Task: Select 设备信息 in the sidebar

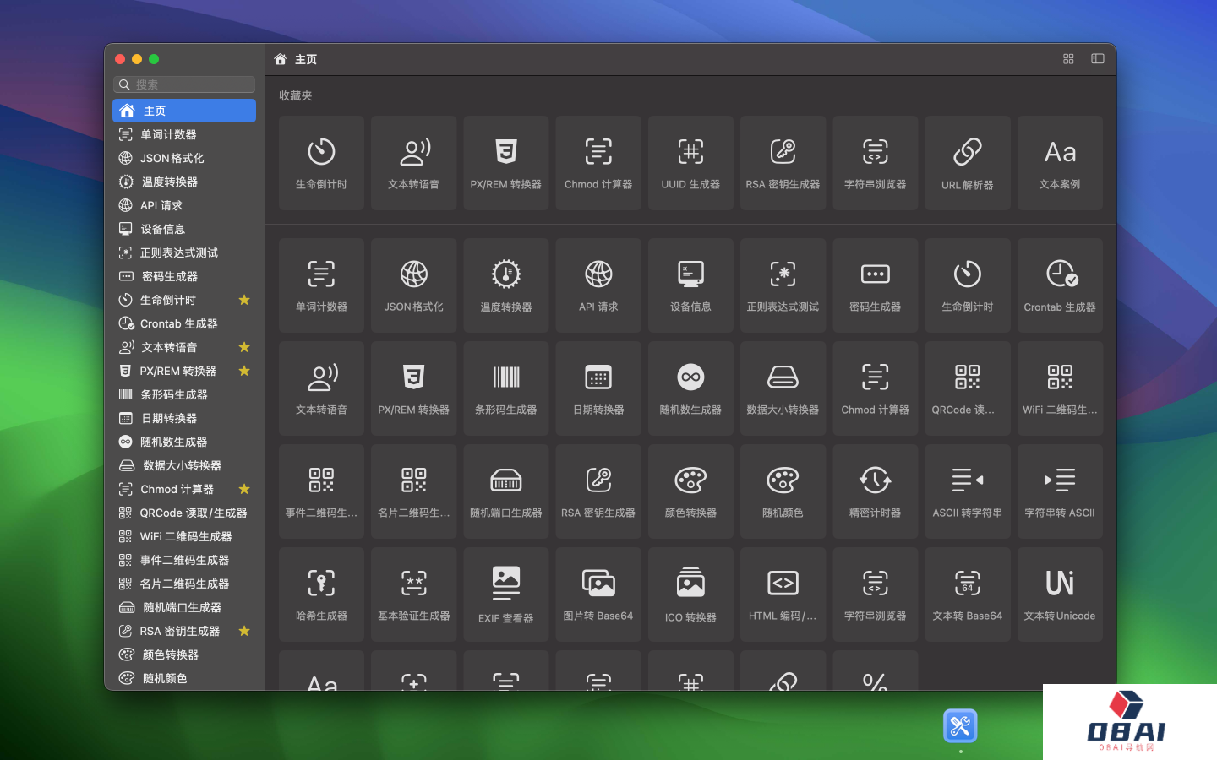Action: point(184,229)
